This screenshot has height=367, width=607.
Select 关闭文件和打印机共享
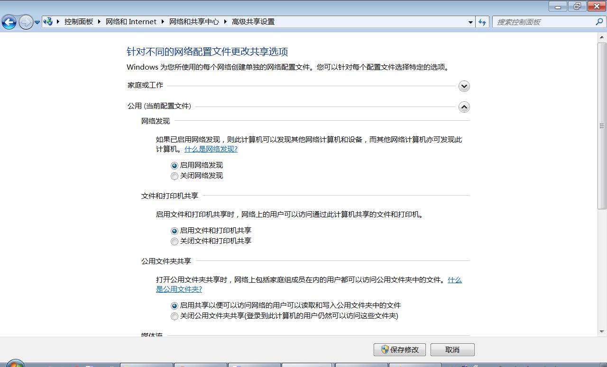(175, 241)
